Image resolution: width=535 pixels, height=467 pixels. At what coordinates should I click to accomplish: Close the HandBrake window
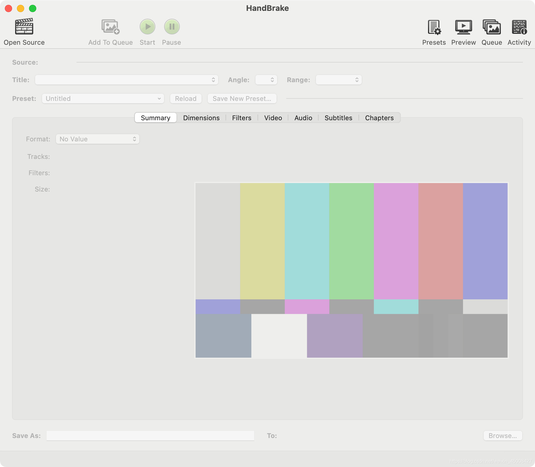[x=8, y=8]
